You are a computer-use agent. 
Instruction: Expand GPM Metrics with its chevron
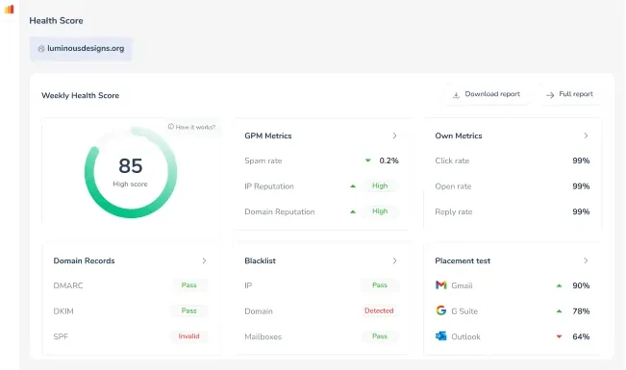tap(394, 136)
